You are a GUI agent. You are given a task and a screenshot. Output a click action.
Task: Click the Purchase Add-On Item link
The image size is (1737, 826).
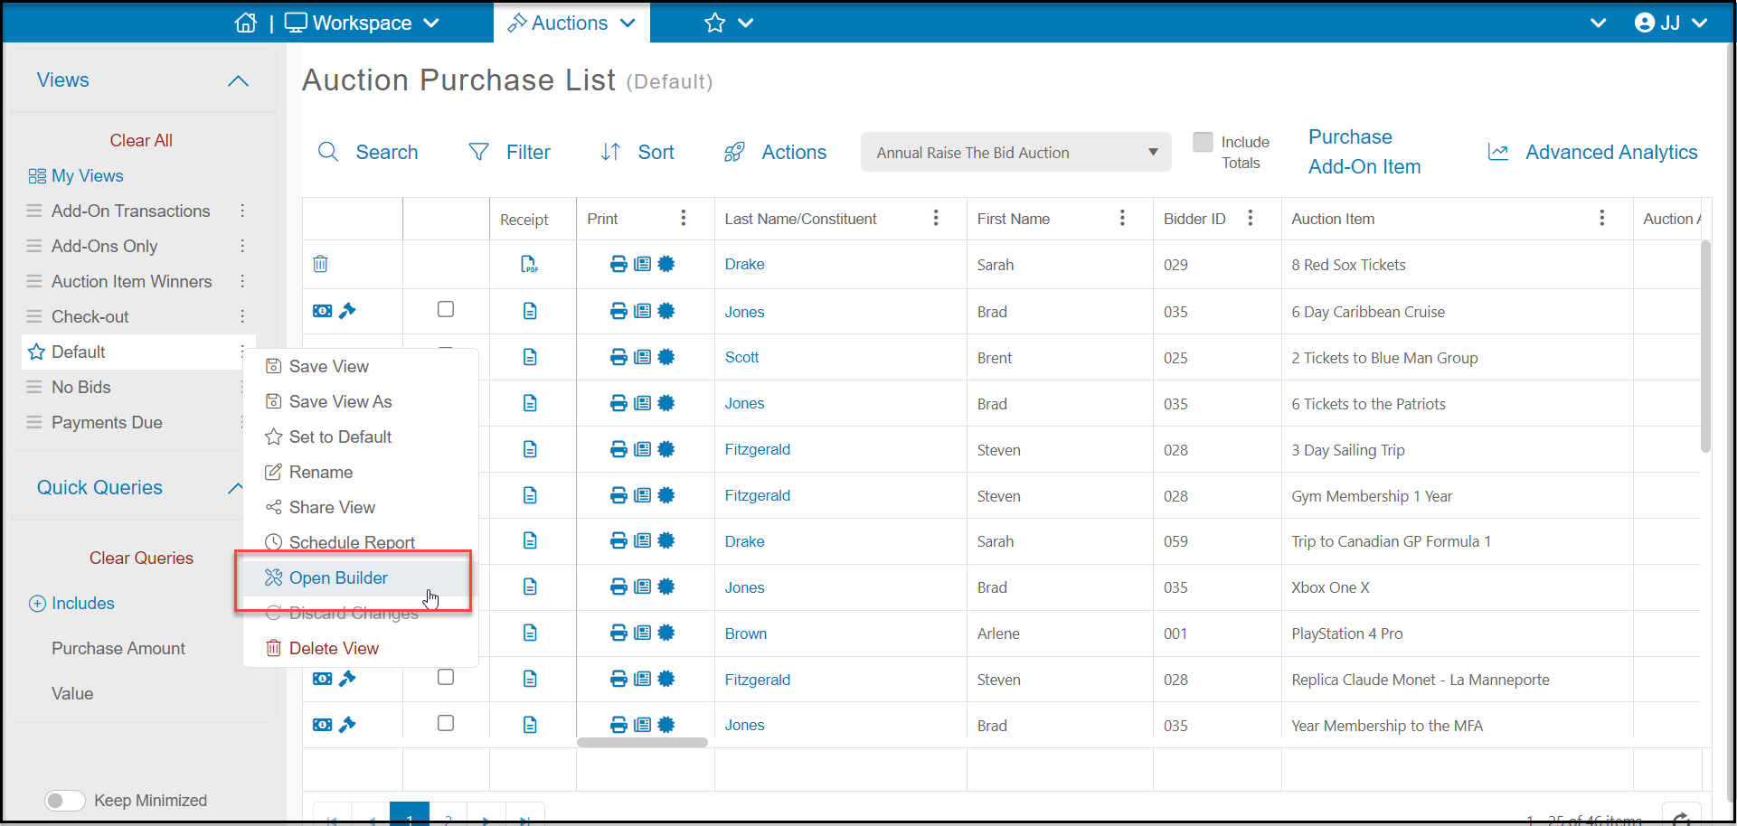pyautogui.click(x=1364, y=152)
